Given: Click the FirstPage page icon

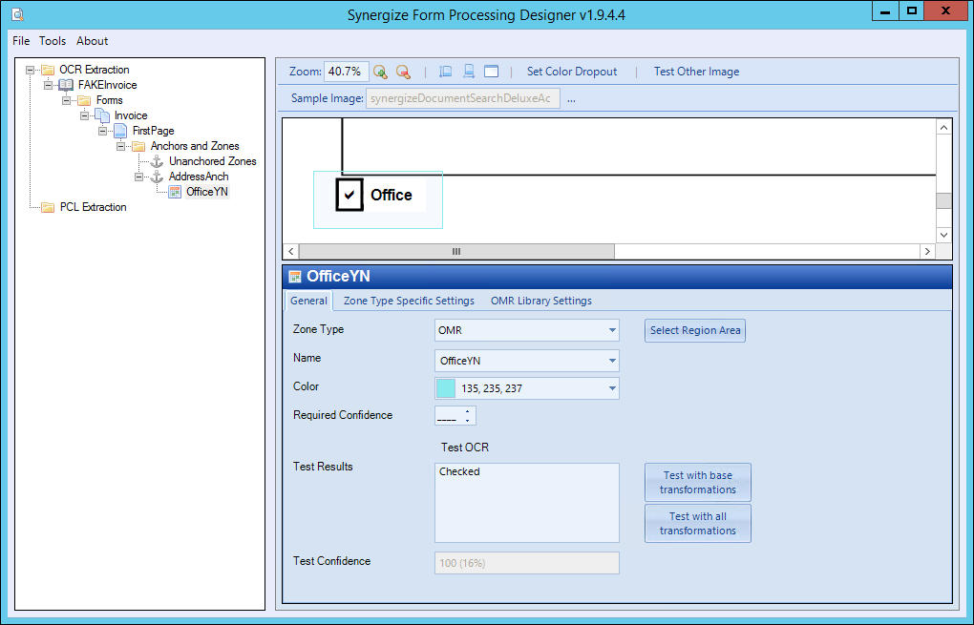Looking at the screenshot, I should click(x=120, y=131).
